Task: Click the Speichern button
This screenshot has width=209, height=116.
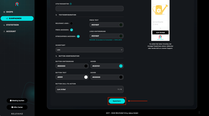Action: (x=117, y=101)
